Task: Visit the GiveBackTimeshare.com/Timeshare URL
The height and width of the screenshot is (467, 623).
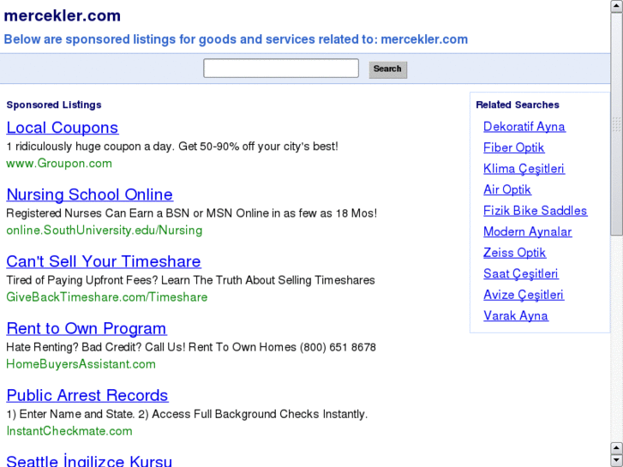Action: click(x=107, y=297)
